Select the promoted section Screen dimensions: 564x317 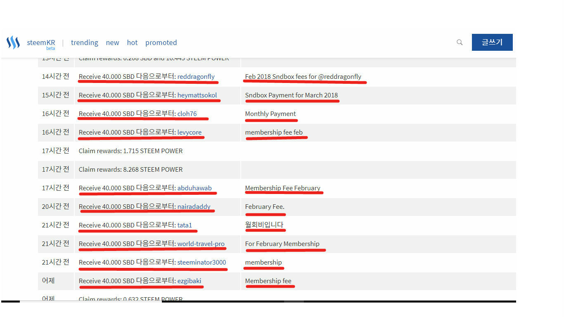(161, 43)
